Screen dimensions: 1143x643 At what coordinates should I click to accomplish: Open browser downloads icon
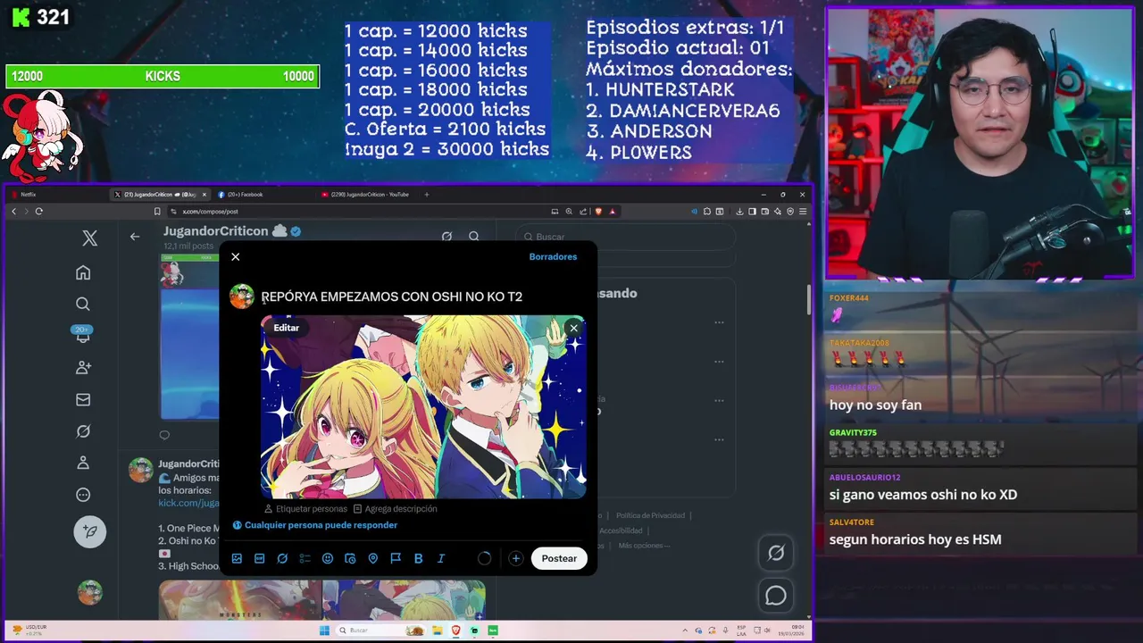tap(739, 212)
